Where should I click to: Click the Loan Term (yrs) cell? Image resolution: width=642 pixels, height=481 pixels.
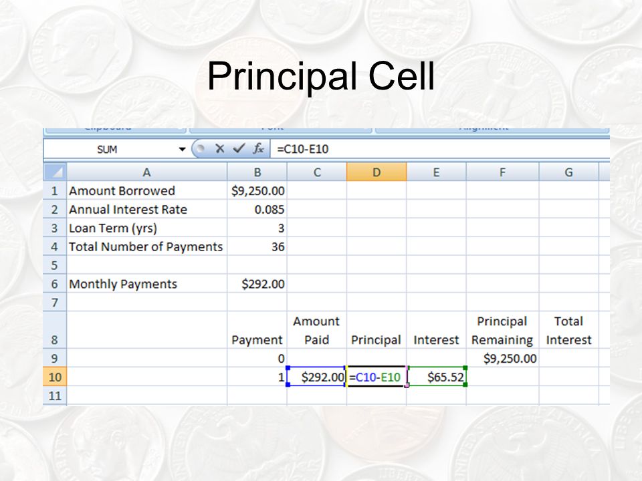(x=147, y=228)
